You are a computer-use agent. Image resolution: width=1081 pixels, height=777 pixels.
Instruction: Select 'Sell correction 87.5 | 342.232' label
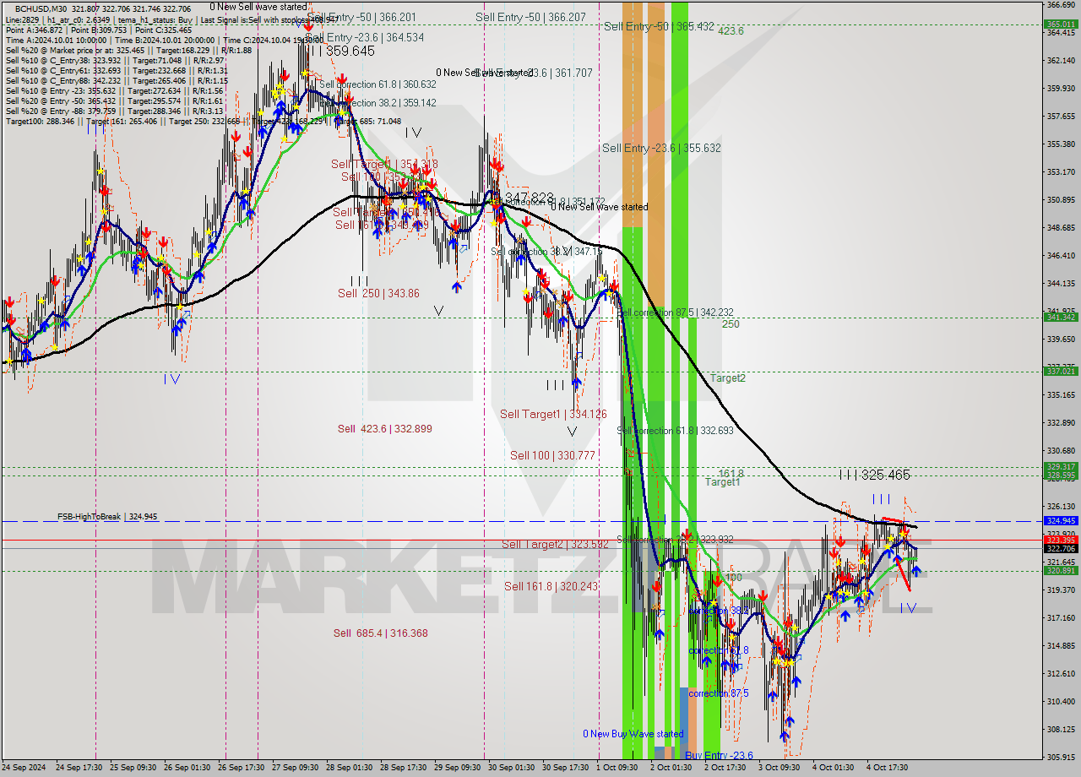coord(676,312)
